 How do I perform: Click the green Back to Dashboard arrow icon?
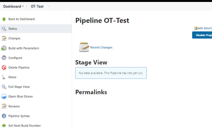click(x=4, y=19)
